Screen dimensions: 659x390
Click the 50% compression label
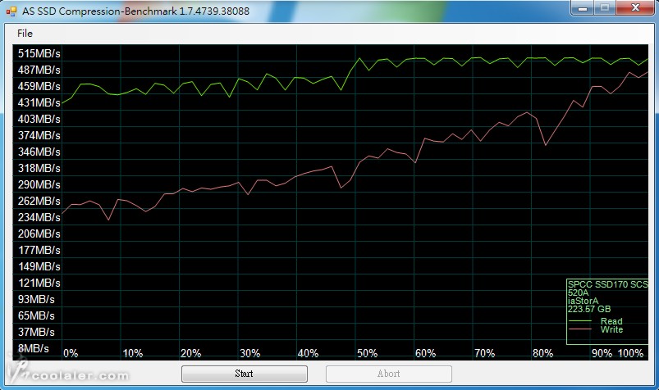367,353
